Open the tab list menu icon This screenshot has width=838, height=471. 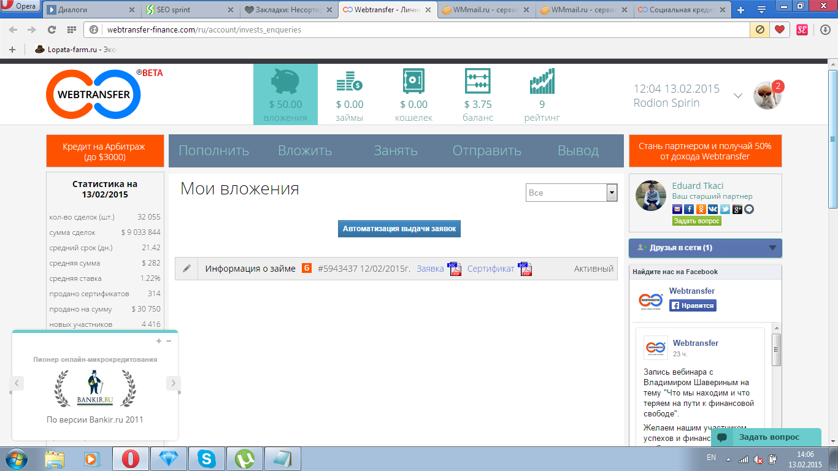click(761, 10)
